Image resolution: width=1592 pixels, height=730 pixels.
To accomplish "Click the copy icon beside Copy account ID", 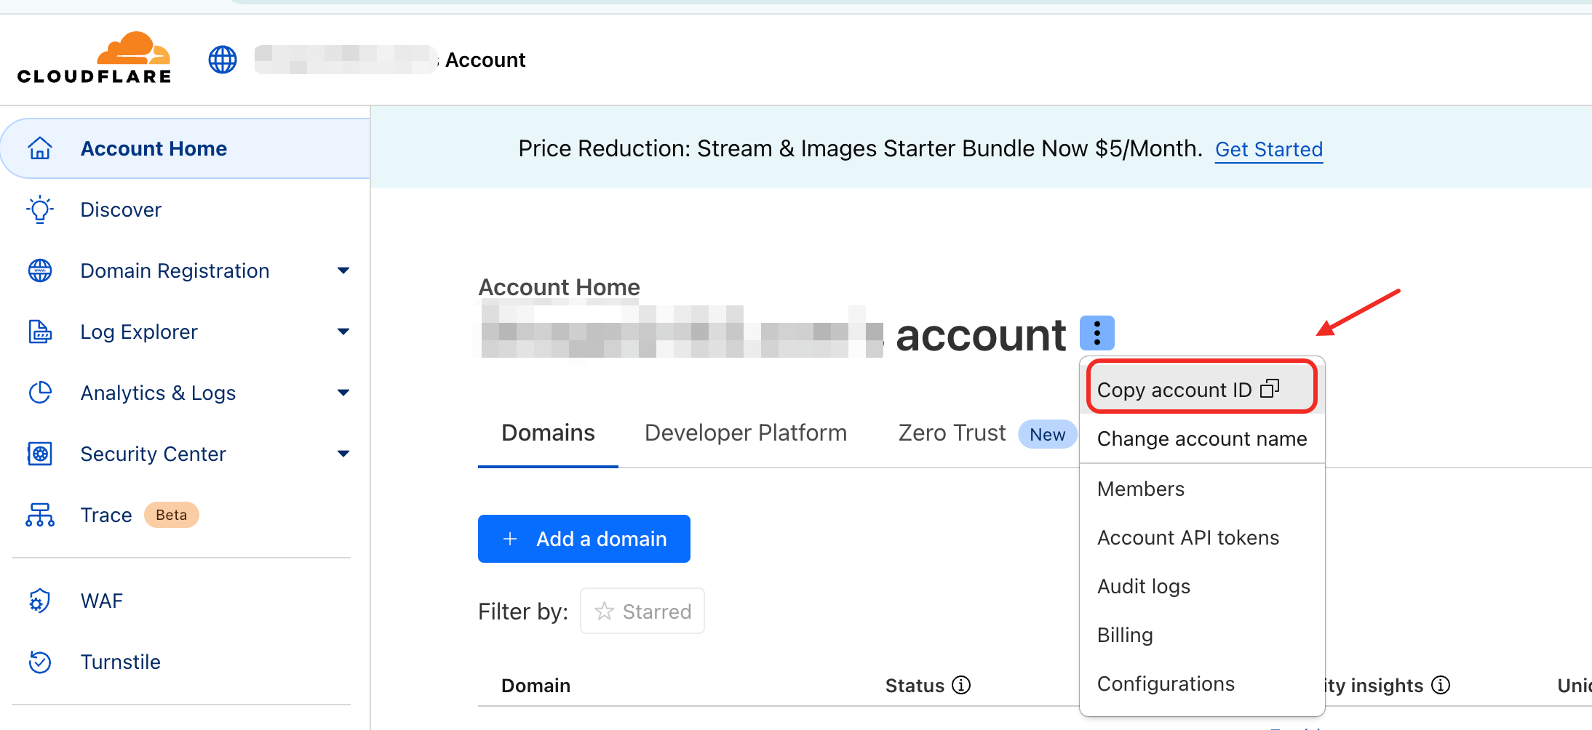I will [1270, 389].
